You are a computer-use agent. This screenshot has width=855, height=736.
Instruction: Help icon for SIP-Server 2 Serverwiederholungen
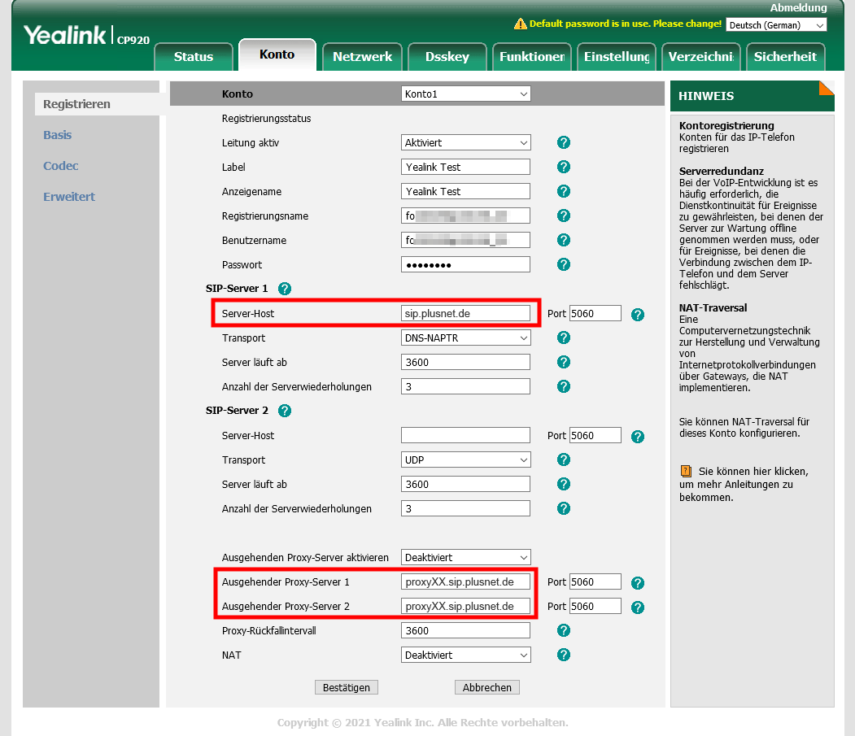563,508
